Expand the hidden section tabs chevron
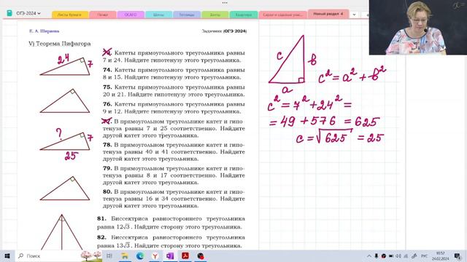The image size is (467, 262). [x=354, y=15]
